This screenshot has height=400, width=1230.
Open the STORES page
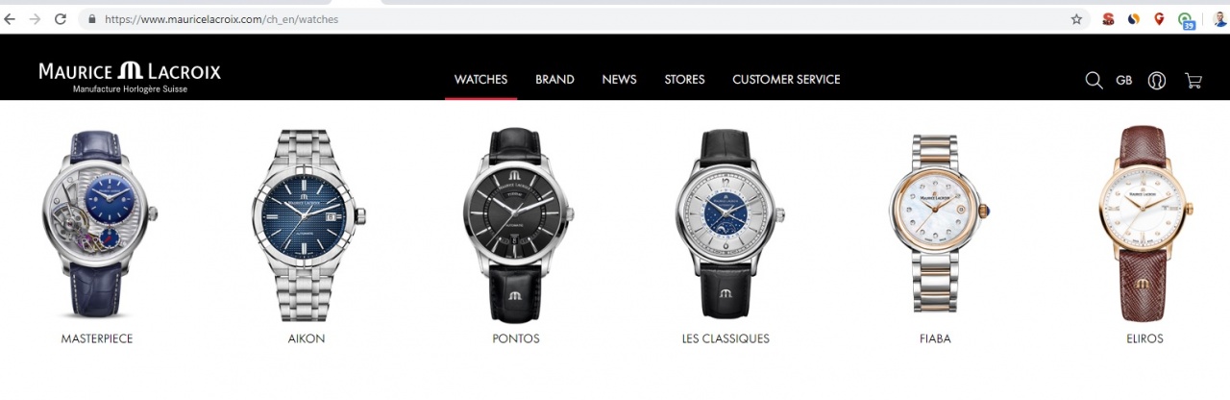(x=684, y=79)
